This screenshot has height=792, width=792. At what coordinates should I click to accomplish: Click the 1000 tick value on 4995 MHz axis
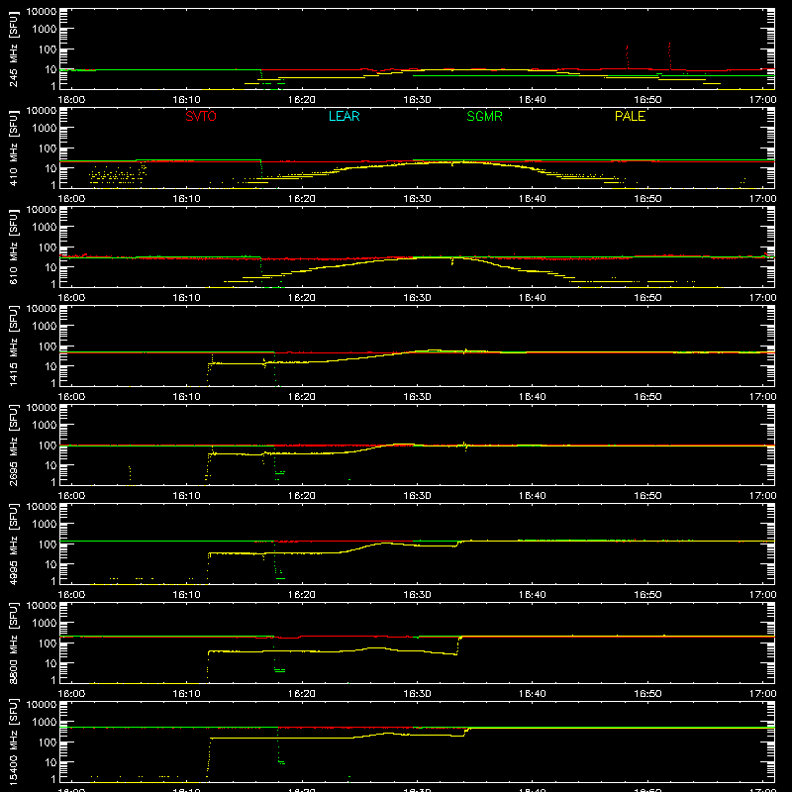[x=45, y=524]
